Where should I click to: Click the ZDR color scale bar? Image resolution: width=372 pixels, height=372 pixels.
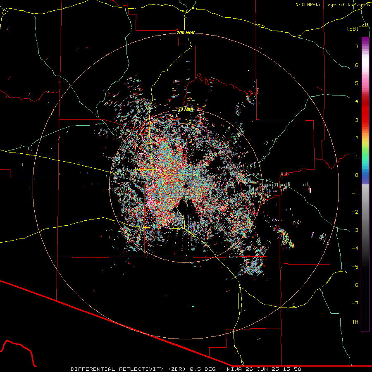click(x=365, y=184)
